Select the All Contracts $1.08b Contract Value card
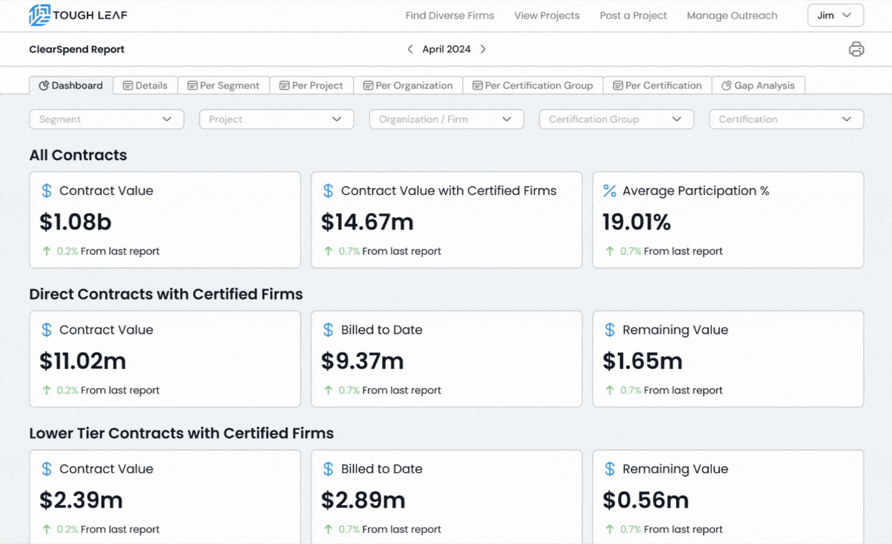The height and width of the screenshot is (544, 892). tap(165, 220)
